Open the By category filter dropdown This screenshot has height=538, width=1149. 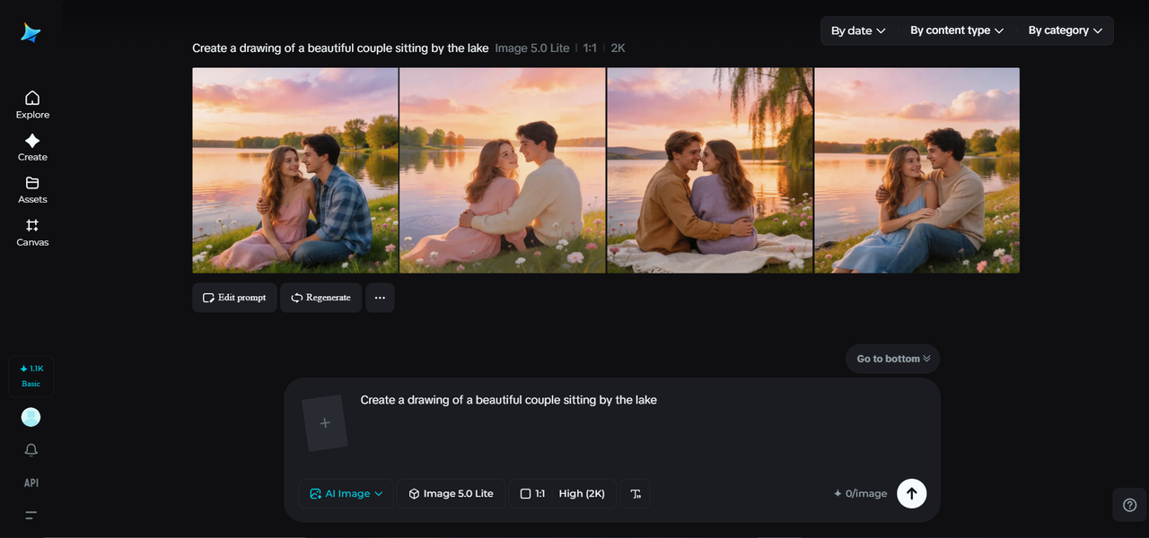click(x=1065, y=30)
